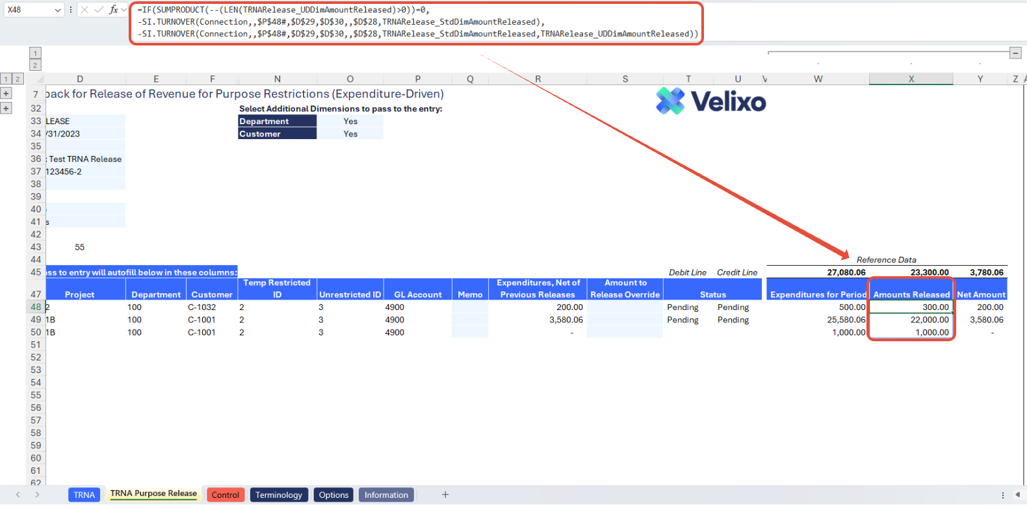Click the Enter formula checkmark icon
The height and width of the screenshot is (505, 1027).
[99, 10]
